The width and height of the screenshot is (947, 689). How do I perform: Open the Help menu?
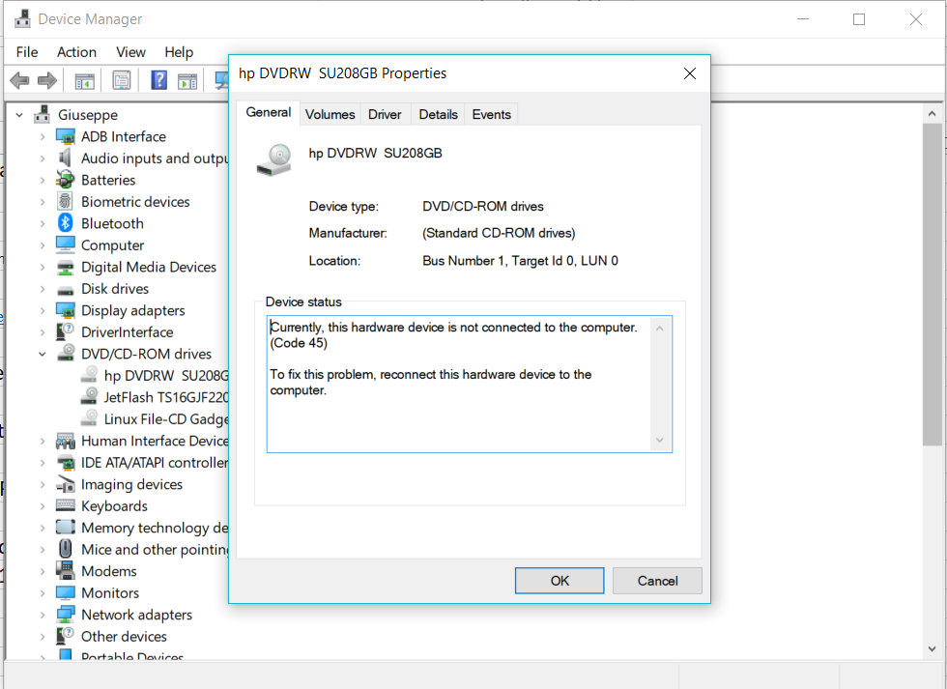[179, 52]
